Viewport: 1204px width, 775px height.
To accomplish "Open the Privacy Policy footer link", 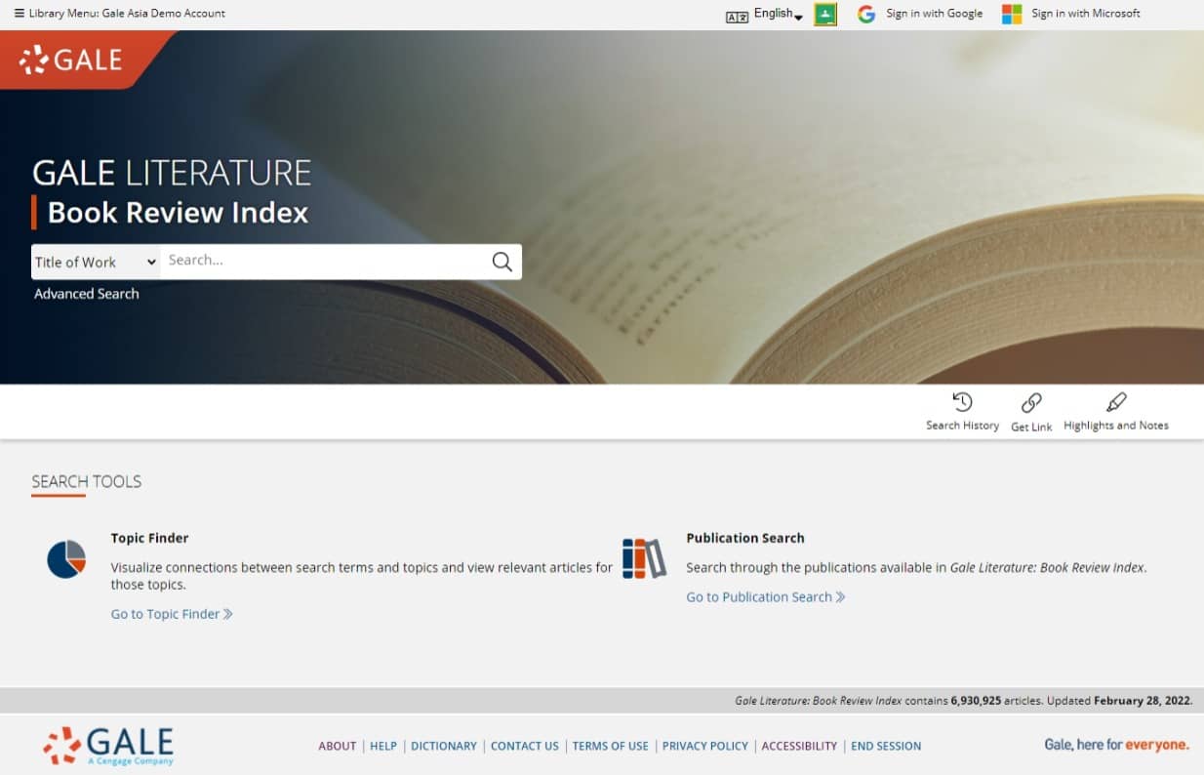I will [x=705, y=746].
